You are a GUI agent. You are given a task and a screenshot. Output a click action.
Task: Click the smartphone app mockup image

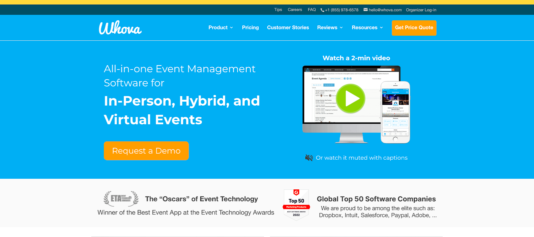tap(395, 112)
